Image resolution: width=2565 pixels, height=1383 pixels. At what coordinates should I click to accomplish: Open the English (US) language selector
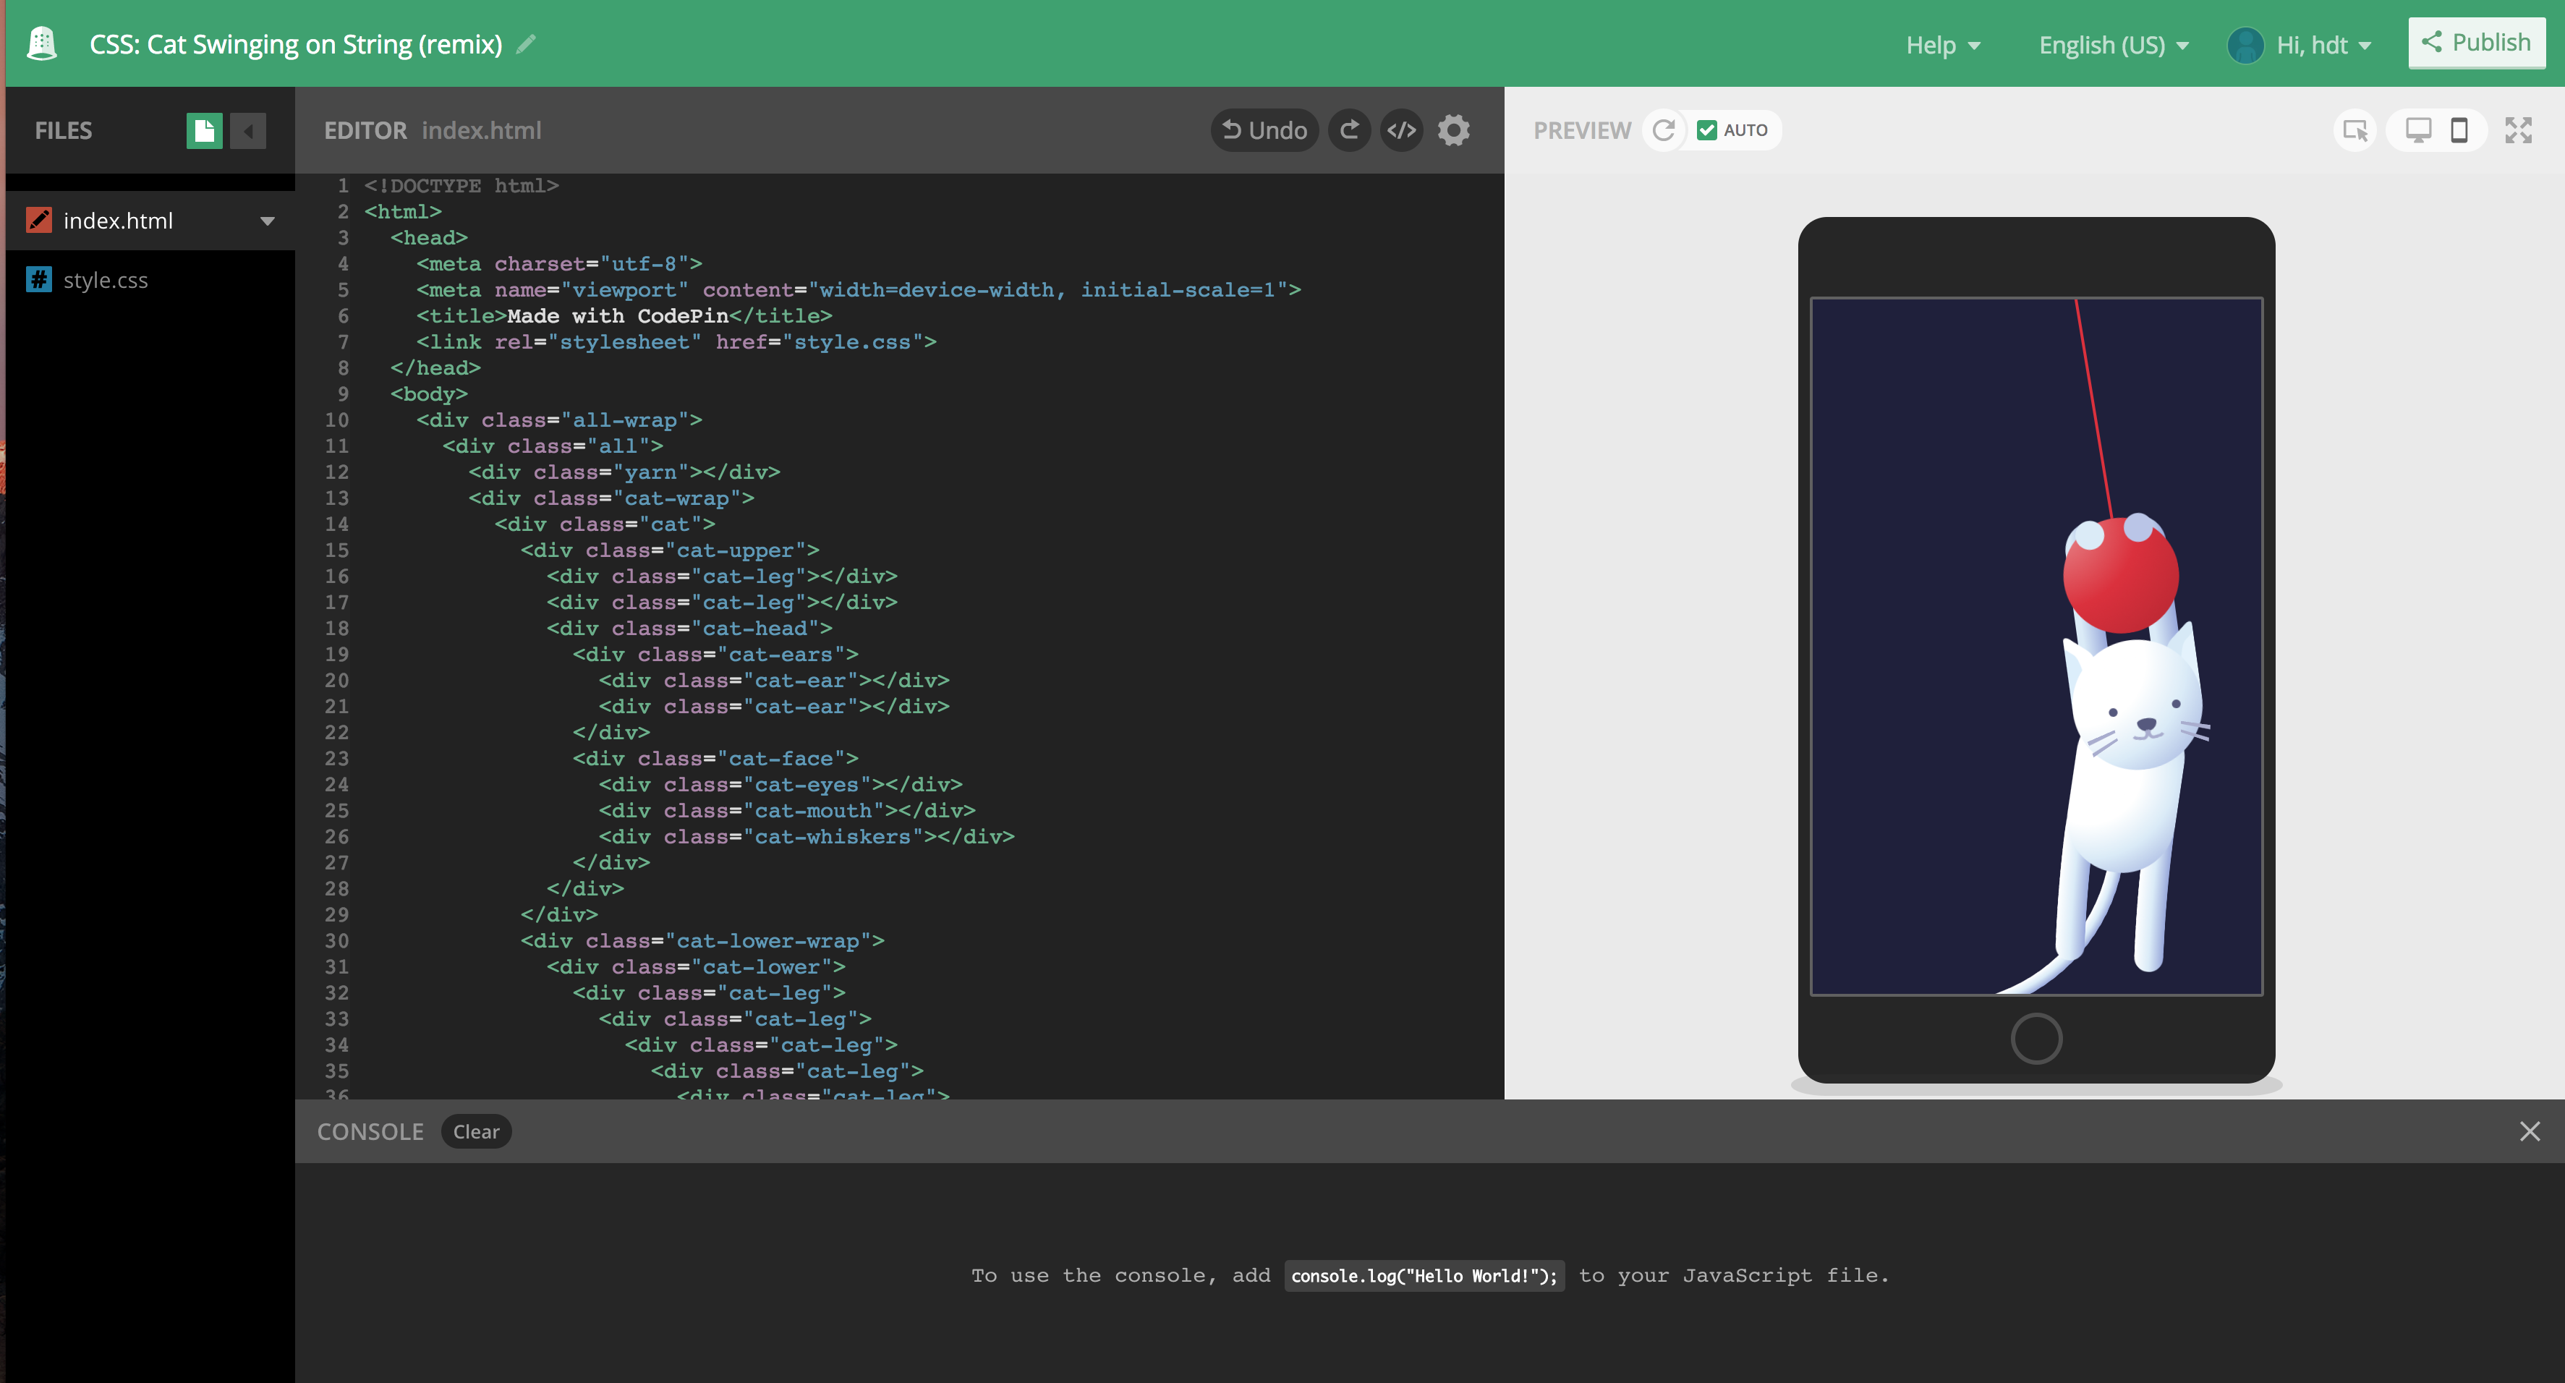[x=2111, y=44]
